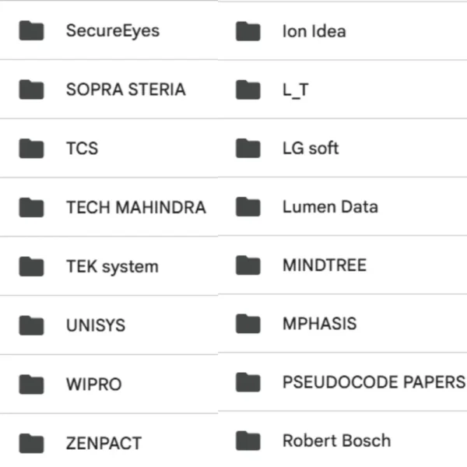Image resolution: width=467 pixels, height=467 pixels.
Task: Select the WIPRO folder label
Action: pyautogui.click(x=93, y=384)
